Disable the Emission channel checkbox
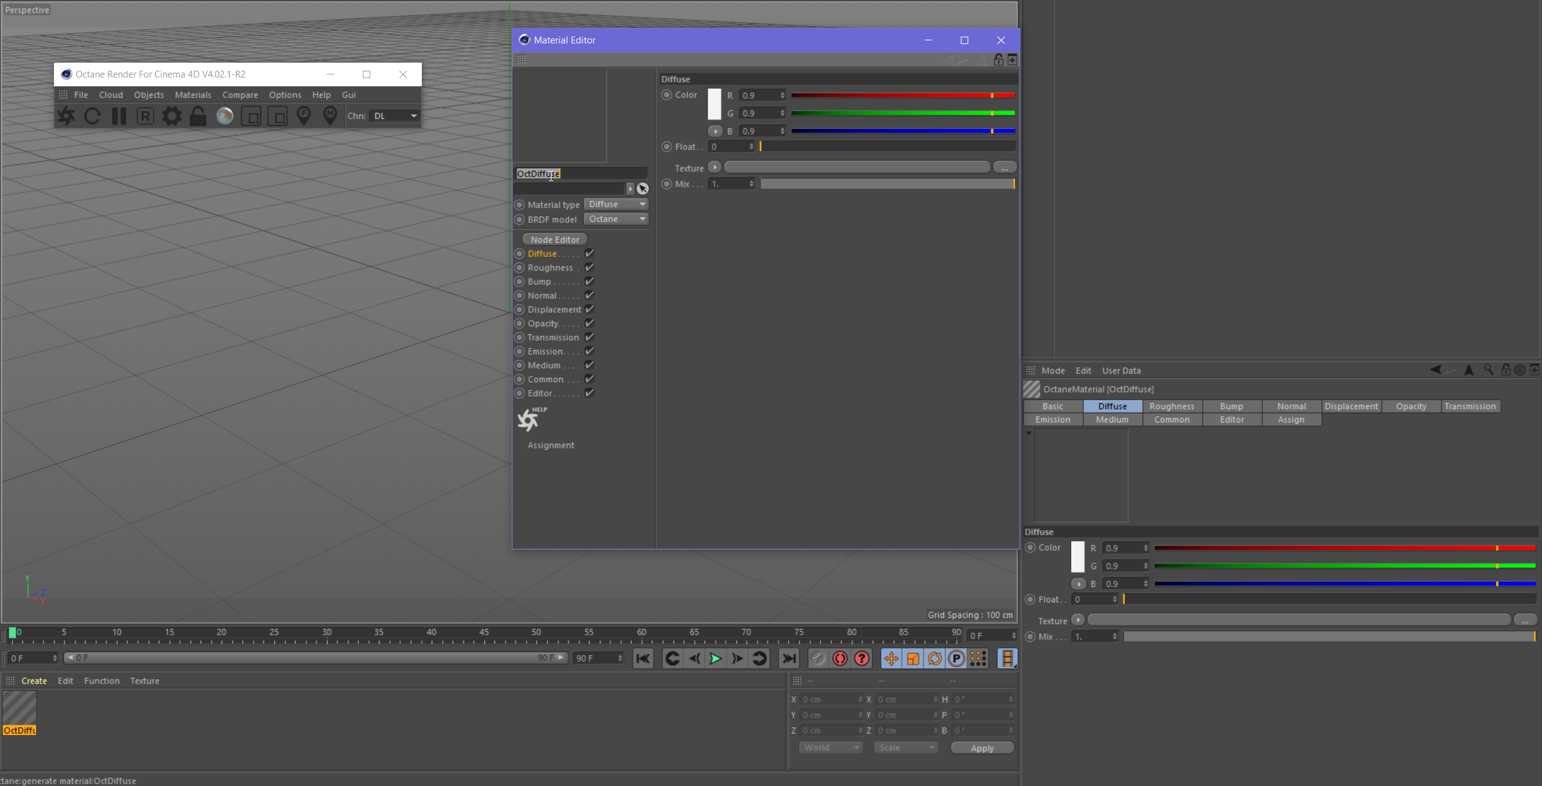 (589, 351)
